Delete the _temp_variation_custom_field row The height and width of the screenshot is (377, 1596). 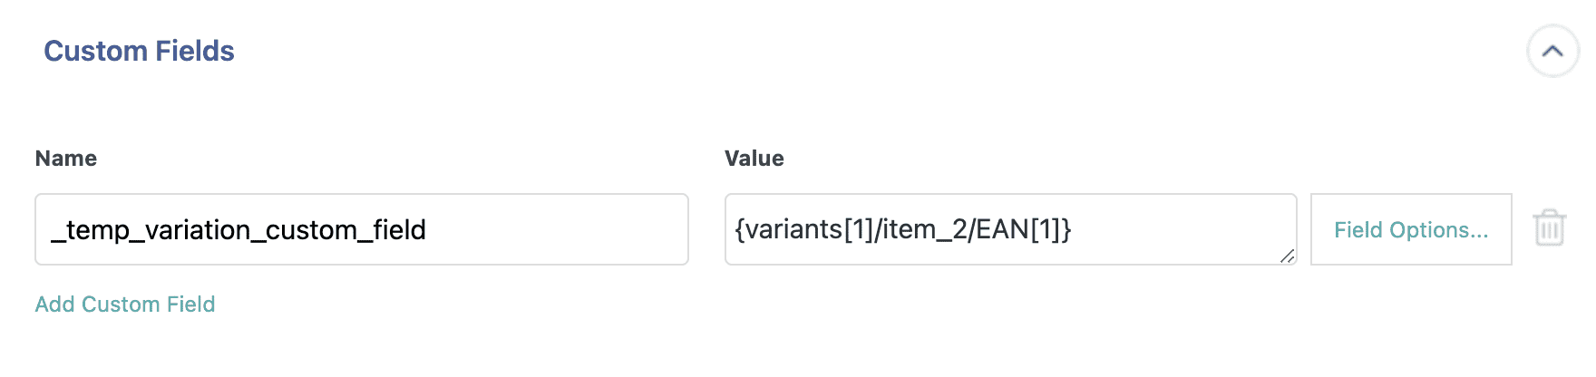(x=1550, y=228)
